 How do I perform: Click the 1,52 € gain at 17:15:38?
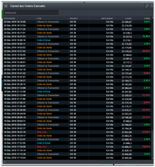[x=147, y=154]
